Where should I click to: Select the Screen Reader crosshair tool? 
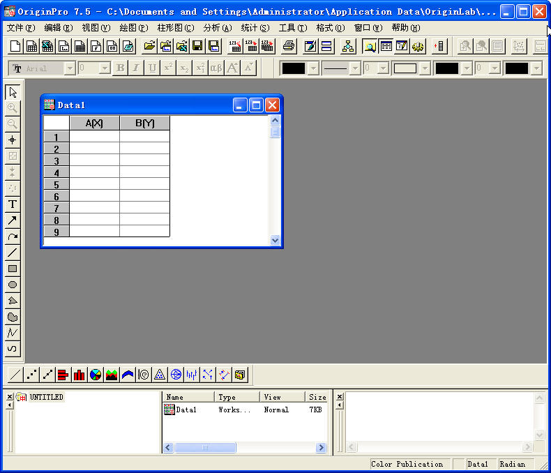[x=12, y=140]
